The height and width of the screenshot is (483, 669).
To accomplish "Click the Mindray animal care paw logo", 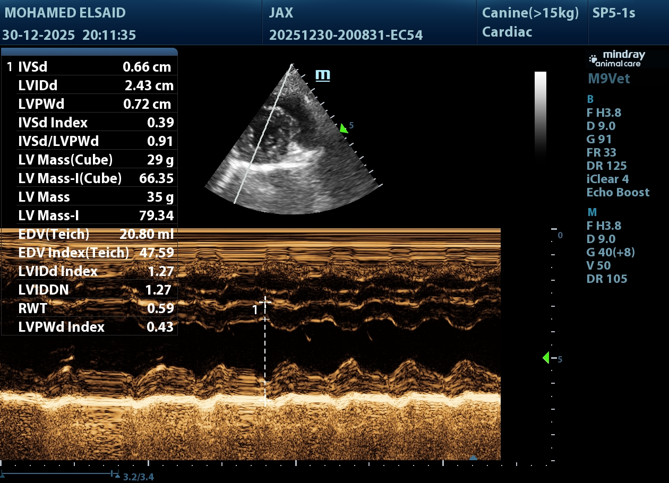I will 594,59.
